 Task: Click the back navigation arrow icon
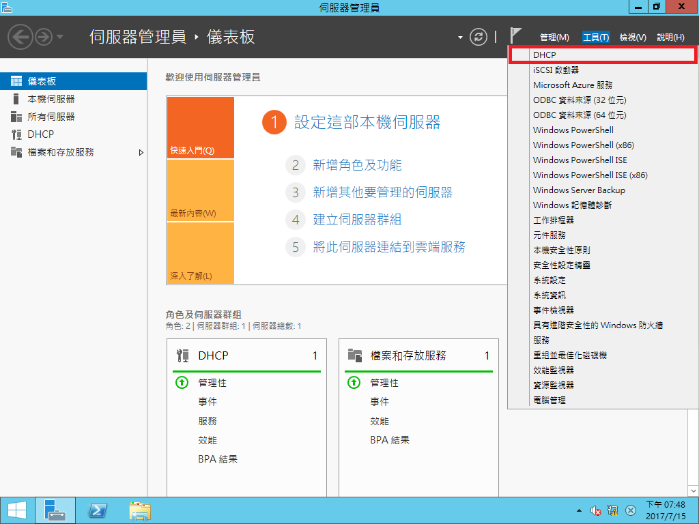tap(20, 37)
